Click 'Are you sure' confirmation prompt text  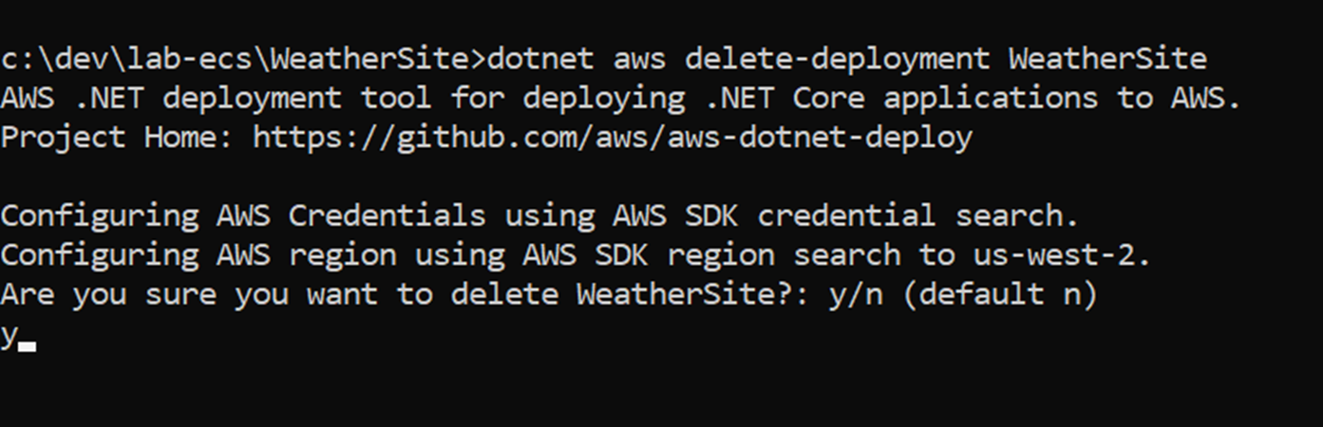107,295
